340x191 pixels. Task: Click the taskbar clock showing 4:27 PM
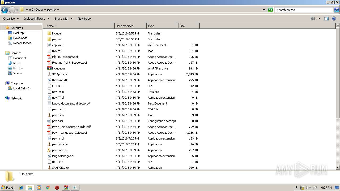click(x=326, y=188)
